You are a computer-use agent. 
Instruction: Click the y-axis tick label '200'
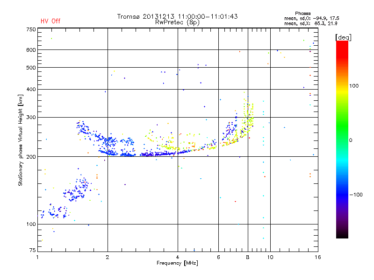(x=31, y=157)
